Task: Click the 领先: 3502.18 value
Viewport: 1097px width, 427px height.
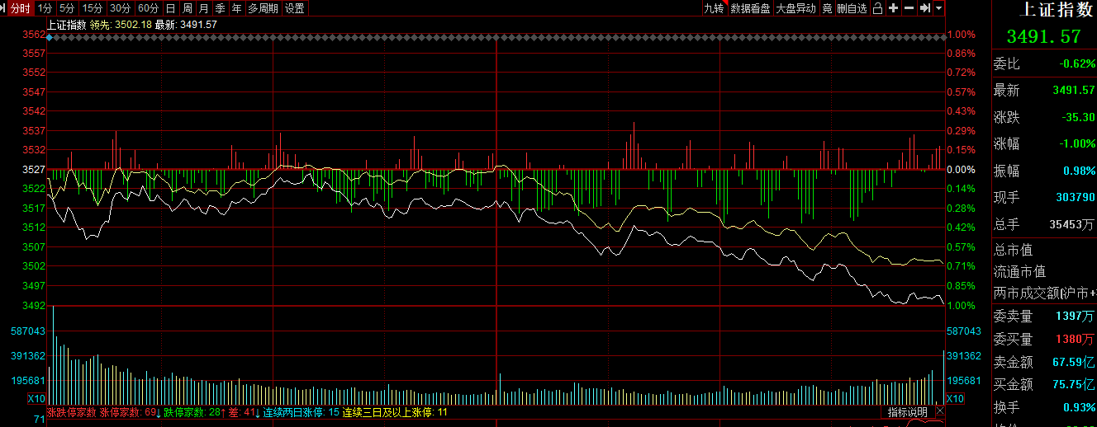Action: [121, 25]
